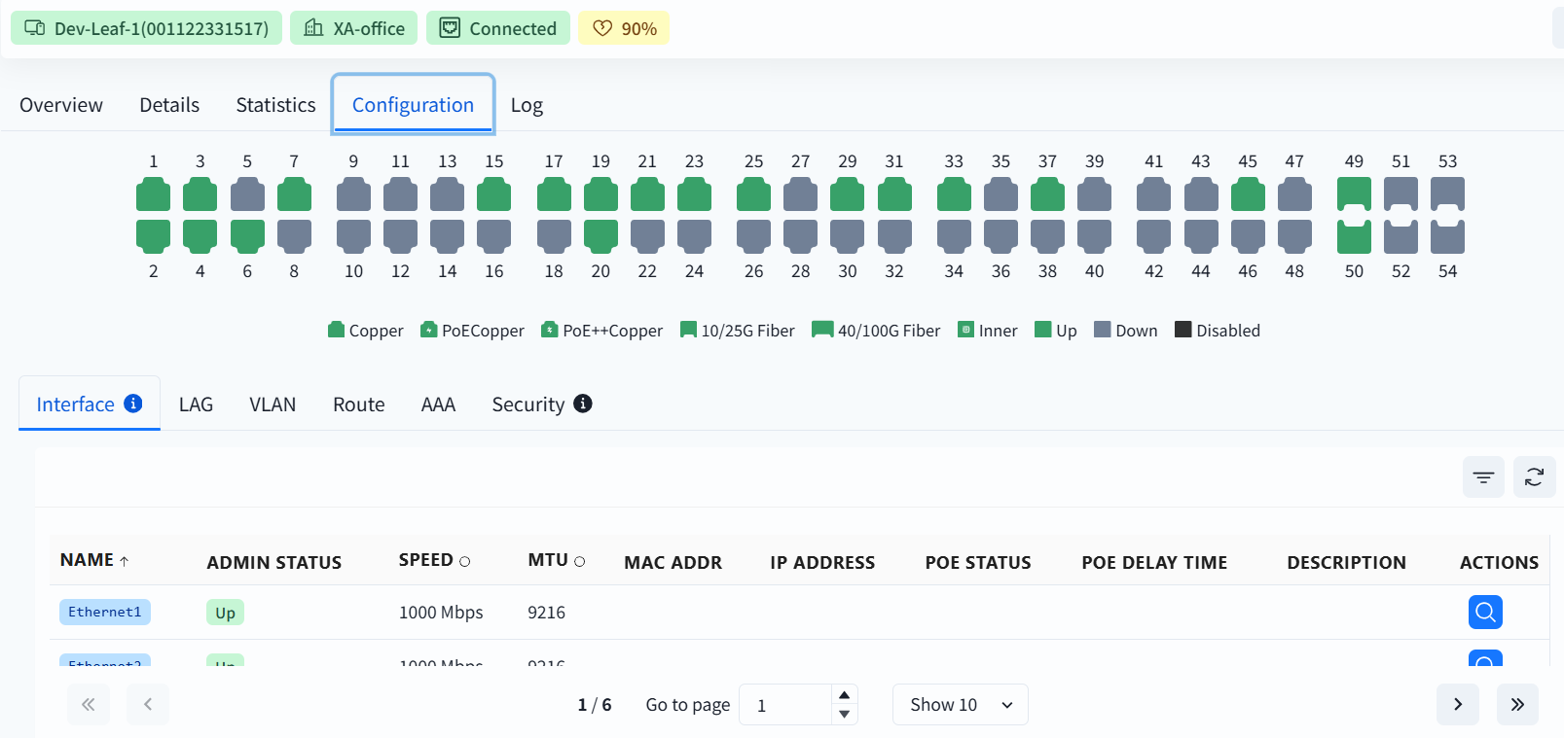
Task: Refresh the interface table
Action: (x=1534, y=476)
